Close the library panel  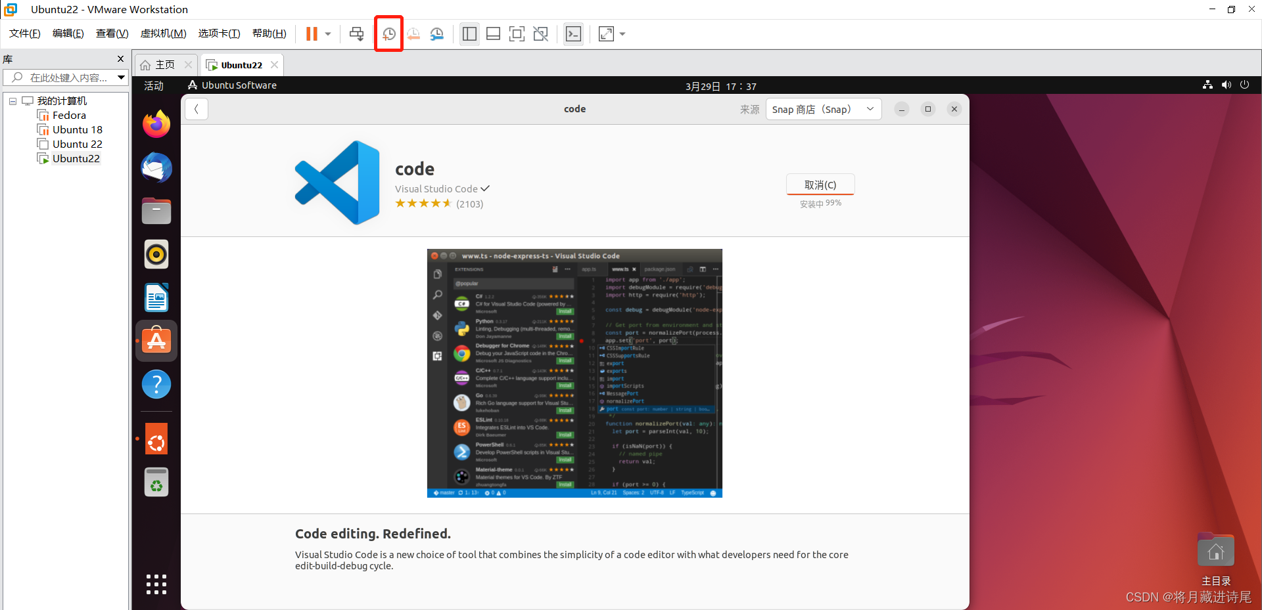tap(120, 58)
